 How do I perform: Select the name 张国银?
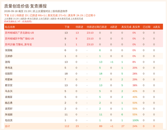point(9,50)
